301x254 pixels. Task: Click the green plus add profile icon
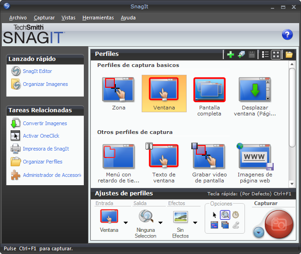tap(230, 54)
